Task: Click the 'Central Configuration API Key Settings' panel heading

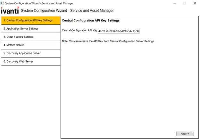Action: 91,20
